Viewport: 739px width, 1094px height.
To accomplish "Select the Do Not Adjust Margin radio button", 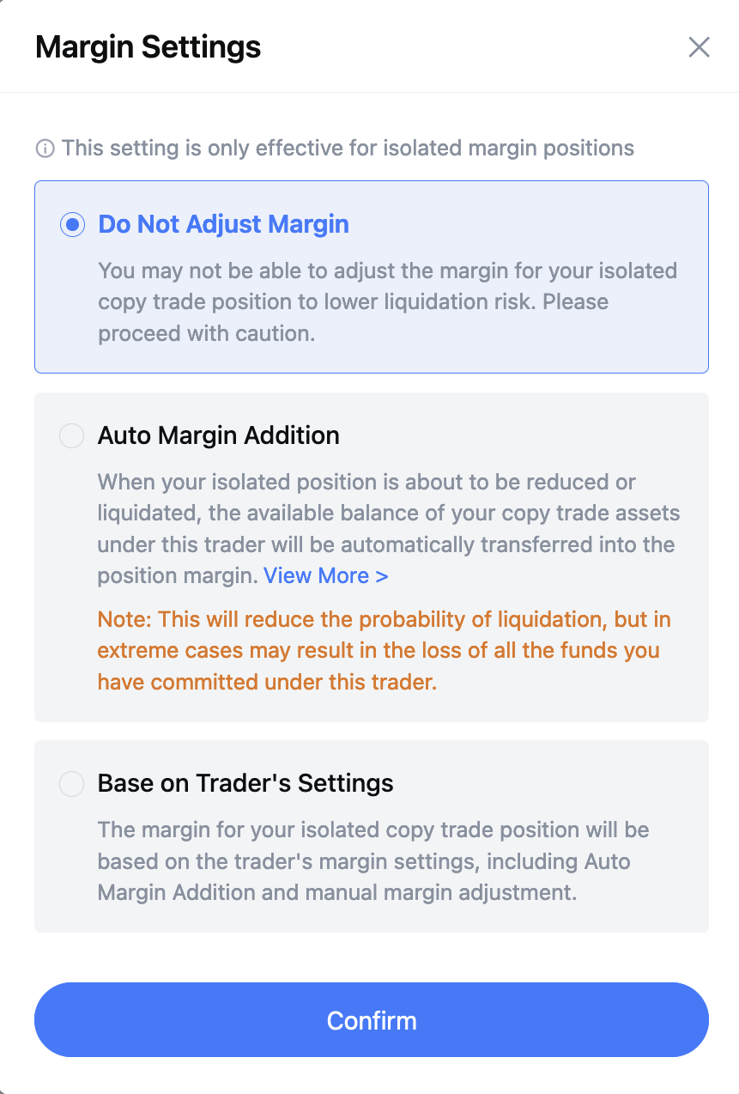I will point(72,225).
